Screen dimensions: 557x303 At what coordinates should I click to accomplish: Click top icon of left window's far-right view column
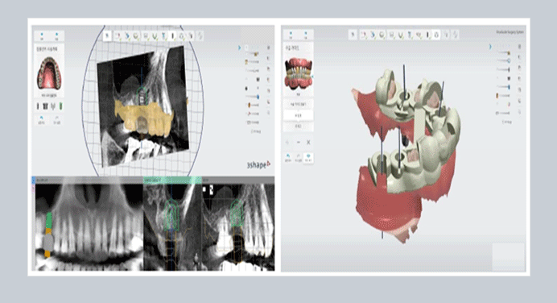[x=269, y=48]
